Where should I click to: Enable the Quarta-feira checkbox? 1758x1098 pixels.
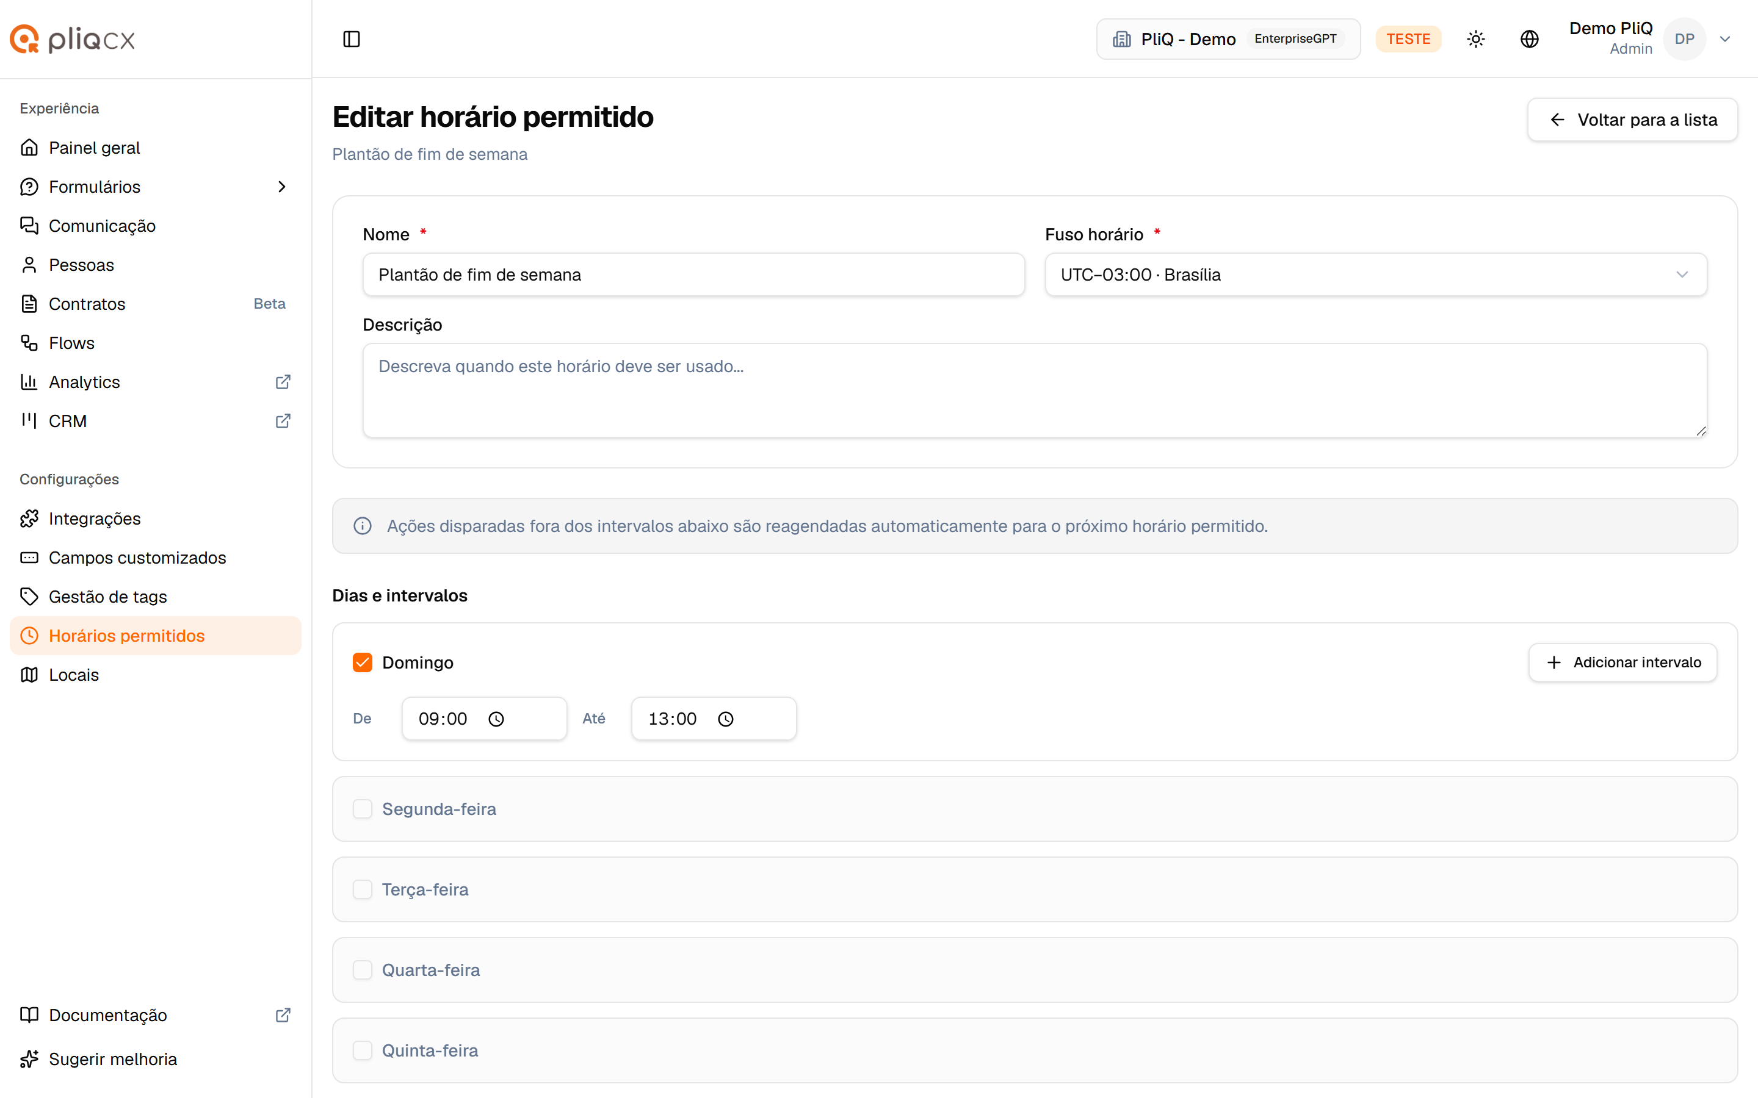point(363,970)
